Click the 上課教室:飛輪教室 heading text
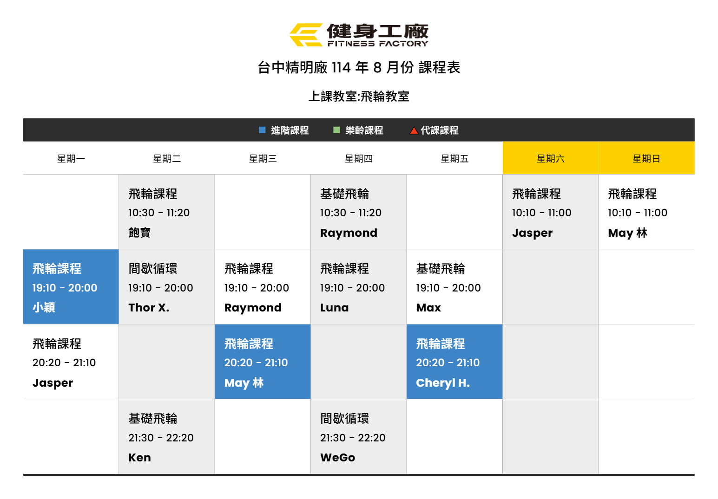The width and height of the screenshot is (718, 499). tap(359, 97)
